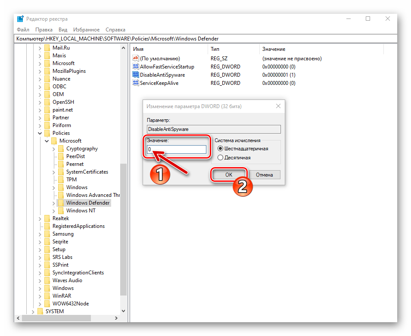
Task: Select the DisableAntiSpyware DWORD value icon
Action: coord(136,75)
